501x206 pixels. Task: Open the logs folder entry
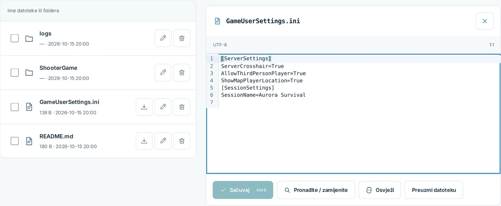[x=45, y=34]
